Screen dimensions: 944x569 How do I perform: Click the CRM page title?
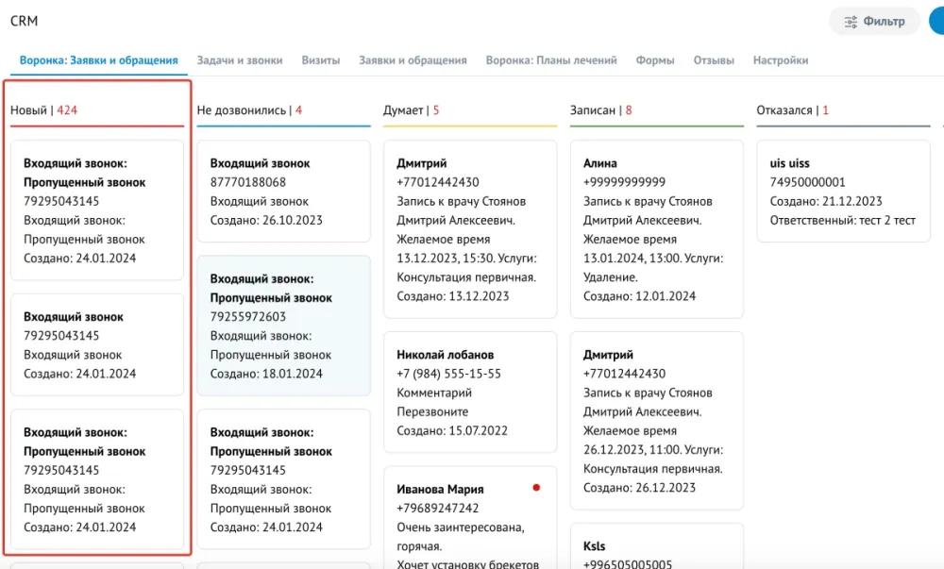tap(25, 21)
